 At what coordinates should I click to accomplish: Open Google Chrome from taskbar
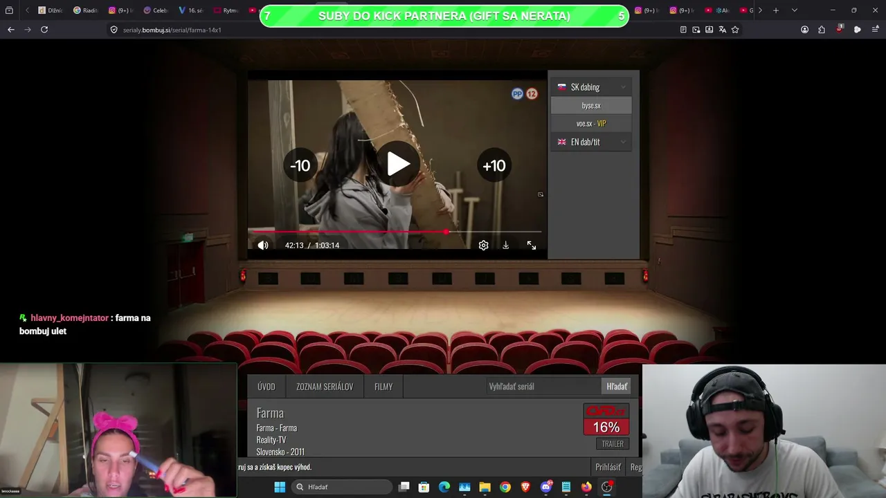coord(505,487)
